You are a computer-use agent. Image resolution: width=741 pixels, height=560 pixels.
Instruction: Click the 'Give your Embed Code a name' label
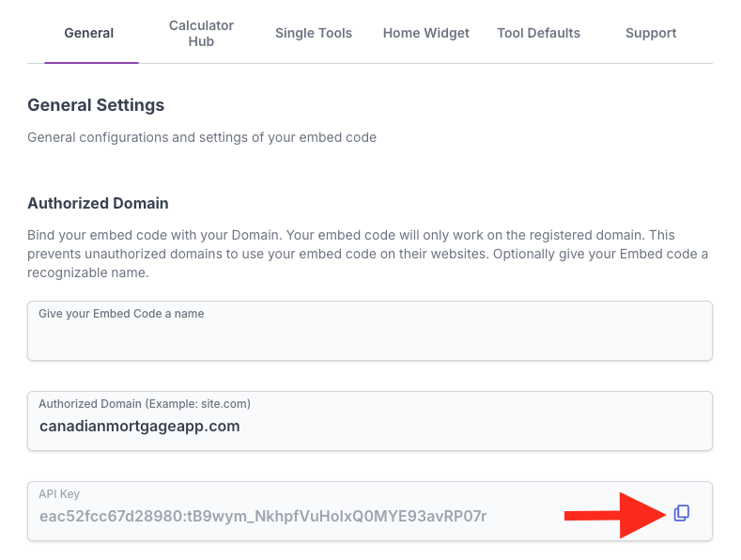point(121,313)
